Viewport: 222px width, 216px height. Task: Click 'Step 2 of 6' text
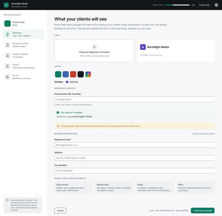point(158,5)
